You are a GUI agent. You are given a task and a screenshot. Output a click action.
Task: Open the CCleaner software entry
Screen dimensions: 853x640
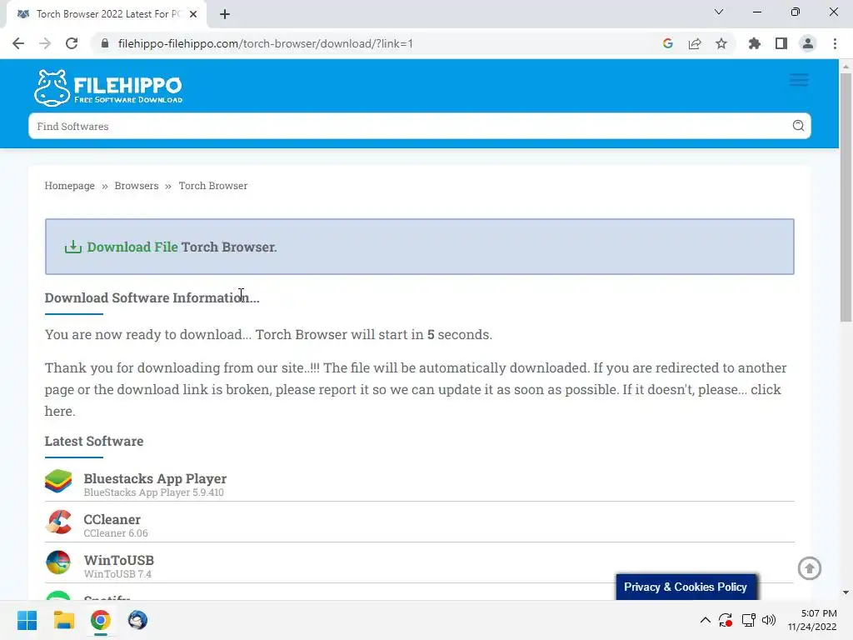[x=112, y=519]
